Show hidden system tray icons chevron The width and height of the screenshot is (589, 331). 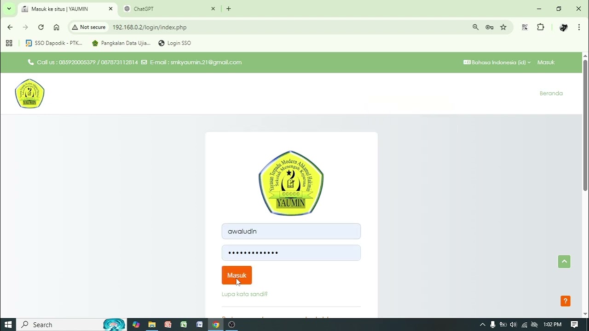(x=482, y=325)
